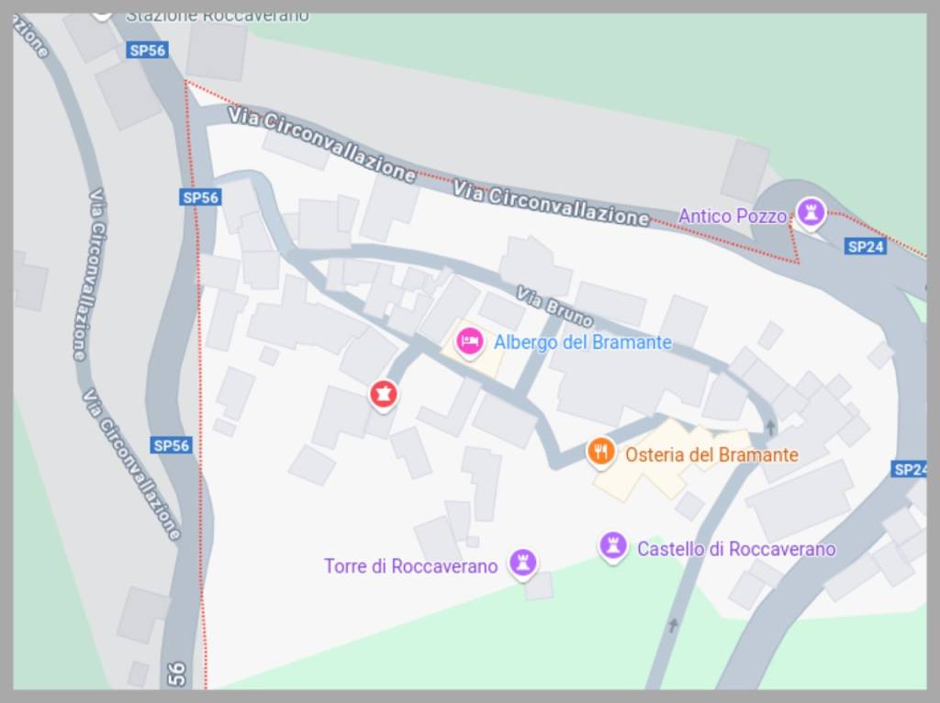Open the Torre di Roccaverano tower pin
This screenshot has width=940, height=703.
(x=522, y=564)
